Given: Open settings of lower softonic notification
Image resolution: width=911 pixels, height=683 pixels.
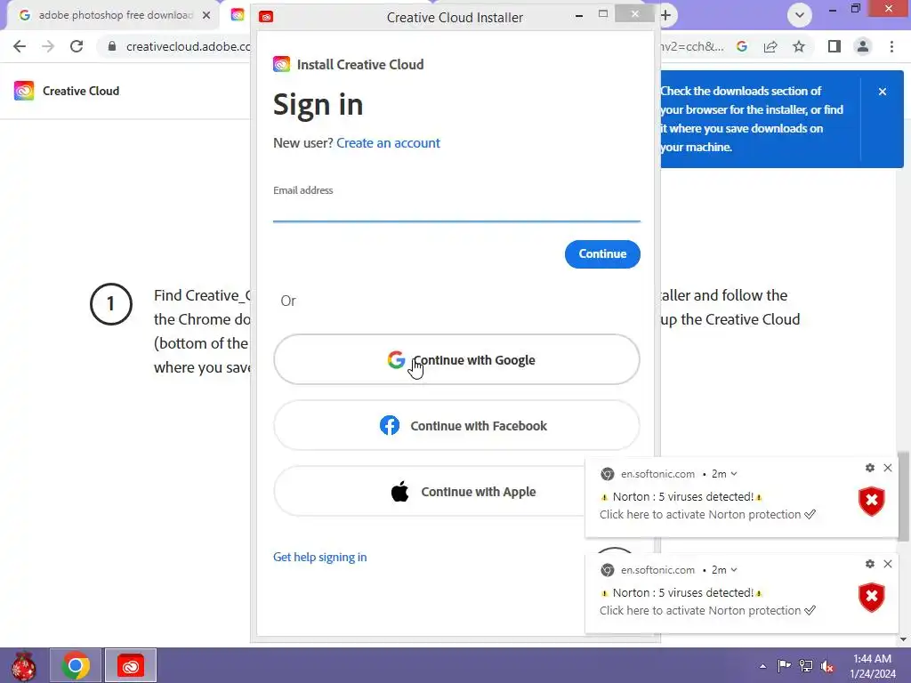Looking at the screenshot, I should [870, 563].
